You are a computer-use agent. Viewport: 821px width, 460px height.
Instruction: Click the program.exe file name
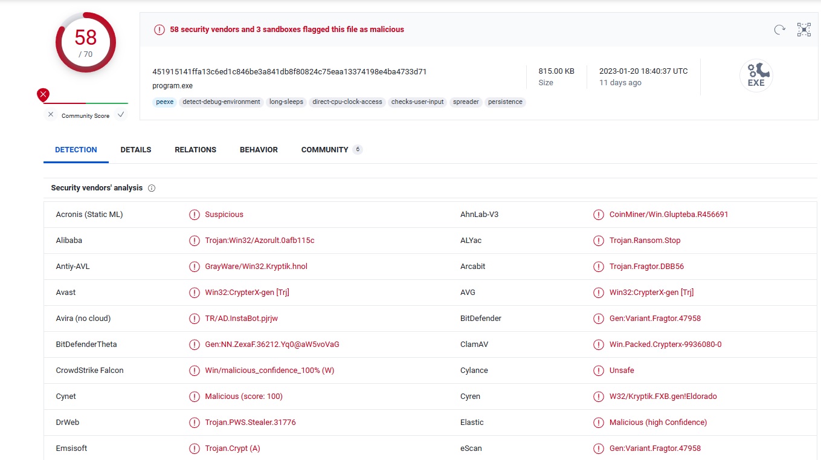[x=172, y=86]
